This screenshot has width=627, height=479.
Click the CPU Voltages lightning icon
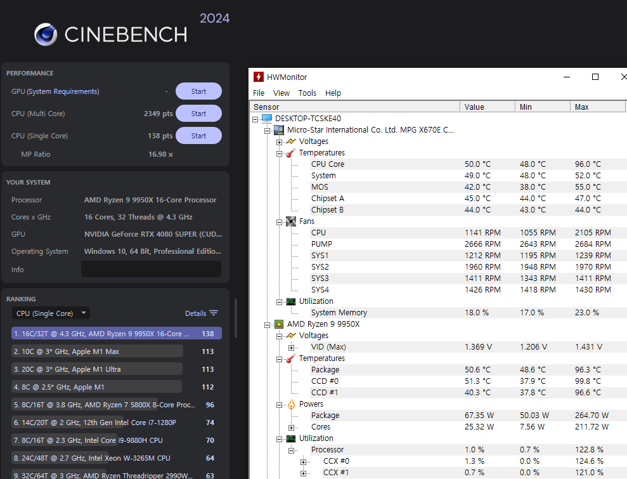[291, 336]
